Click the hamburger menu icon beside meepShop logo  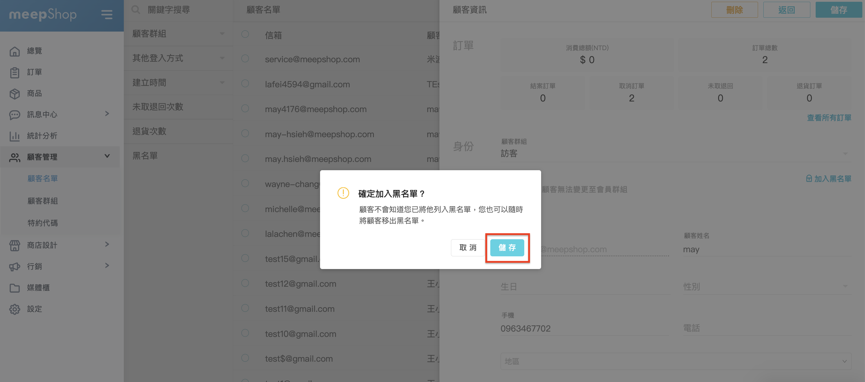(107, 14)
